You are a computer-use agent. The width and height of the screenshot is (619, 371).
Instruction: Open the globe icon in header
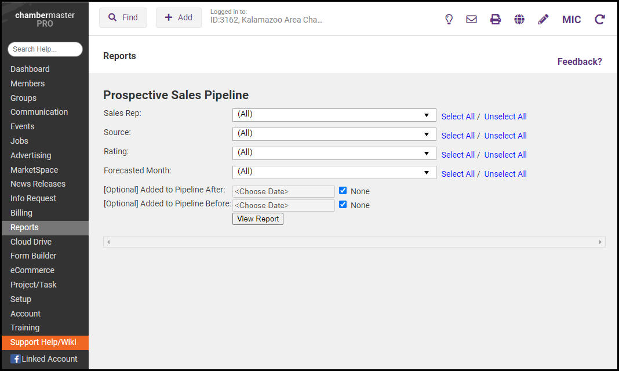pyautogui.click(x=519, y=19)
